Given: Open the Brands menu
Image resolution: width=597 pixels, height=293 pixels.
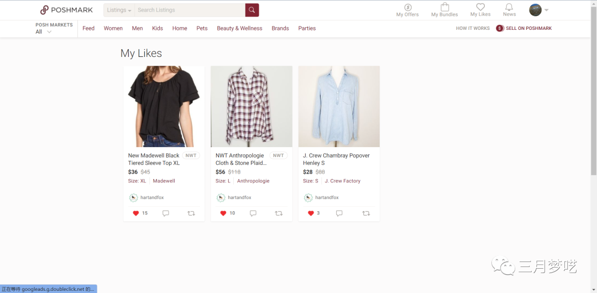Looking at the screenshot, I should pyautogui.click(x=280, y=28).
